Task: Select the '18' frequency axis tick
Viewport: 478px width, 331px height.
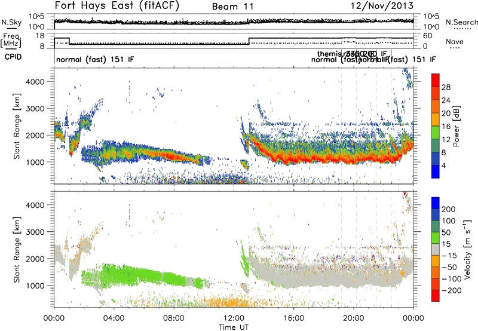Action: pos(40,36)
